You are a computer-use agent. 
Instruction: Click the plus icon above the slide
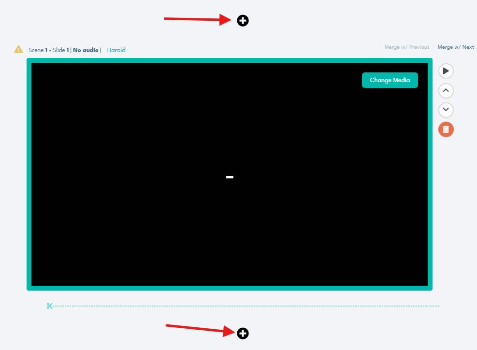click(x=243, y=20)
